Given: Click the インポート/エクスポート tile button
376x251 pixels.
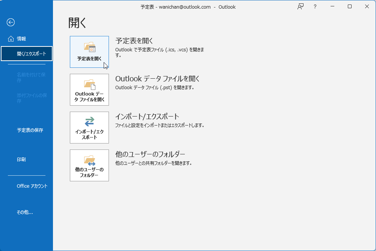Looking at the screenshot, I should (x=89, y=127).
